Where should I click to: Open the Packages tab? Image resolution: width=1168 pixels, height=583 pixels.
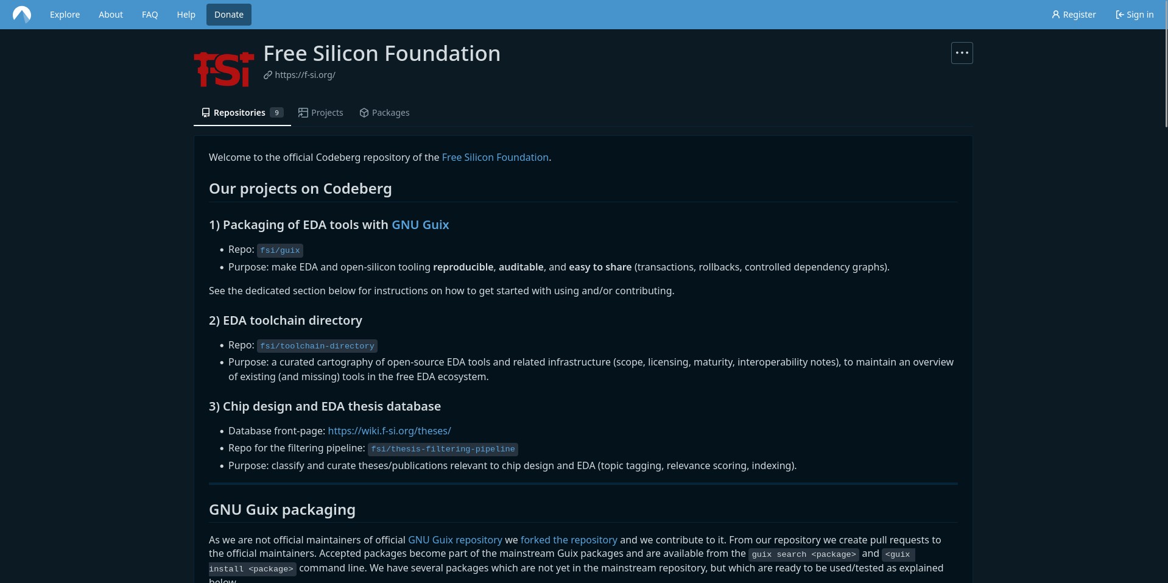pos(384,113)
